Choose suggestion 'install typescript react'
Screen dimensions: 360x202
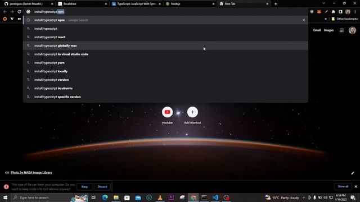(165, 37)
